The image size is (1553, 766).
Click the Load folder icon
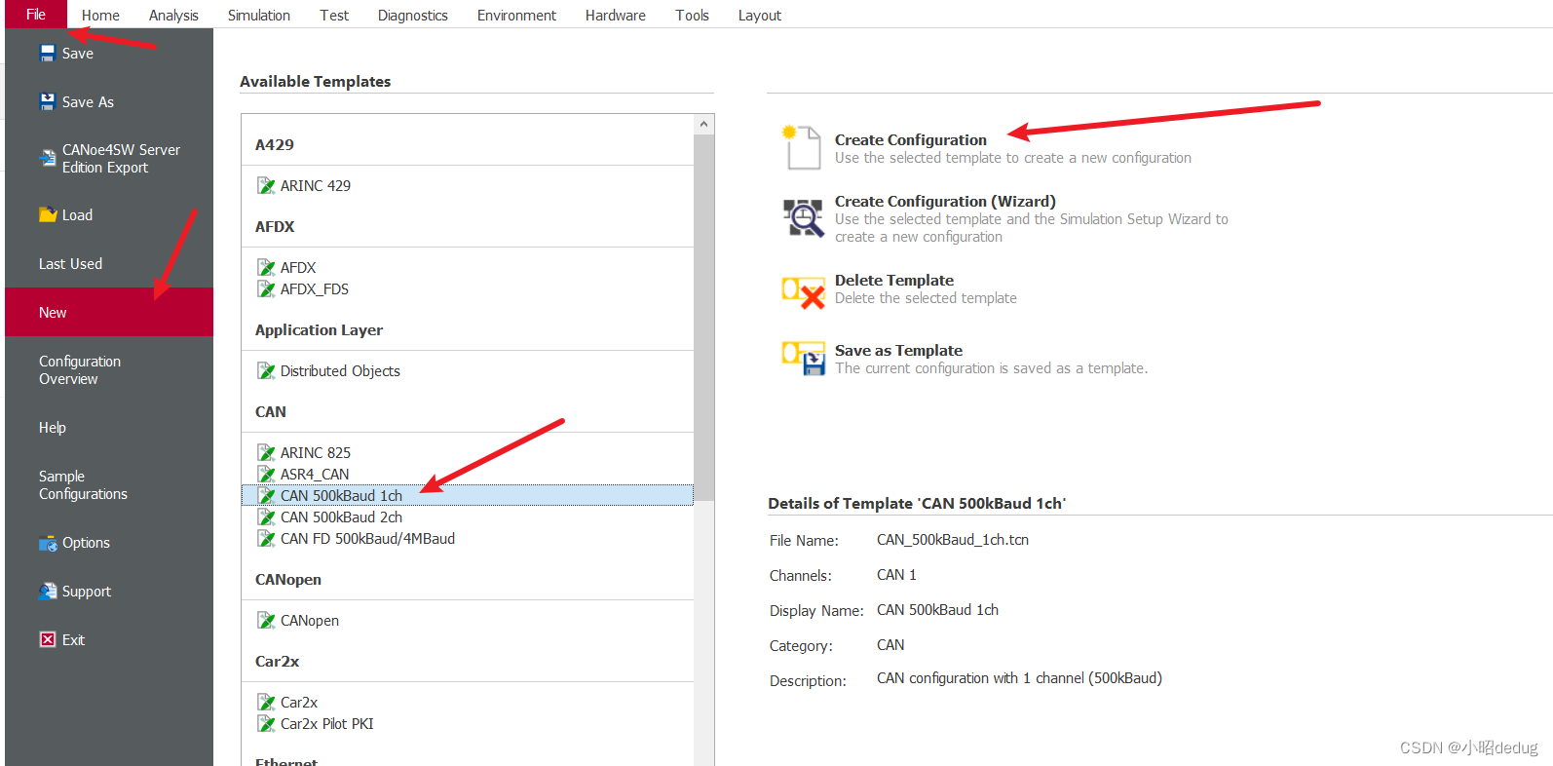click(47, 214)
